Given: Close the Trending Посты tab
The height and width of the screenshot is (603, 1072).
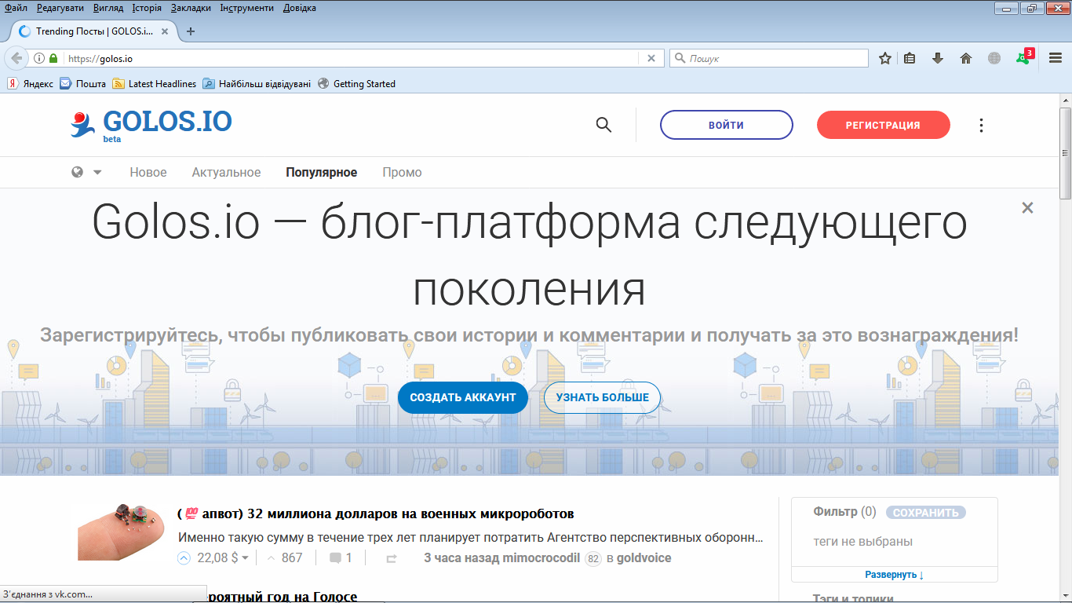Looking at the screenshot, I should point(165,31).
